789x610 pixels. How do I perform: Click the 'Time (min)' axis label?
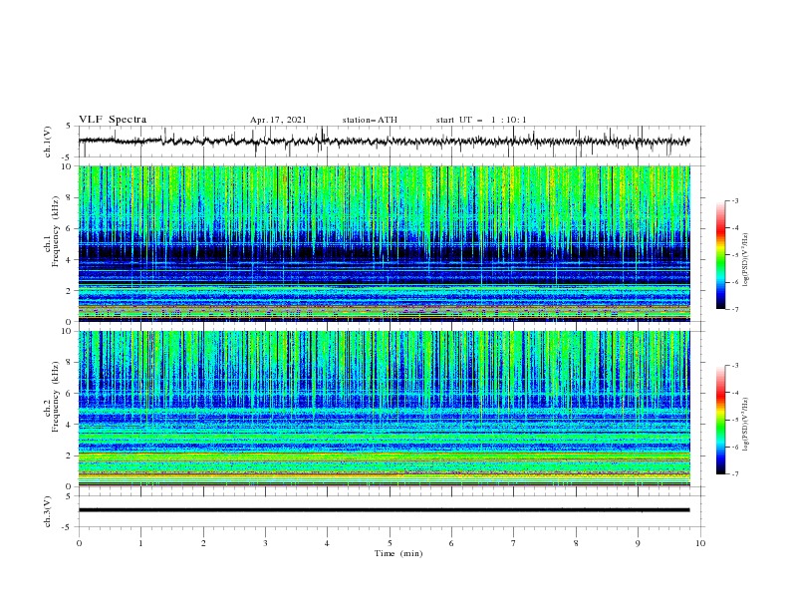coord(398,553)
